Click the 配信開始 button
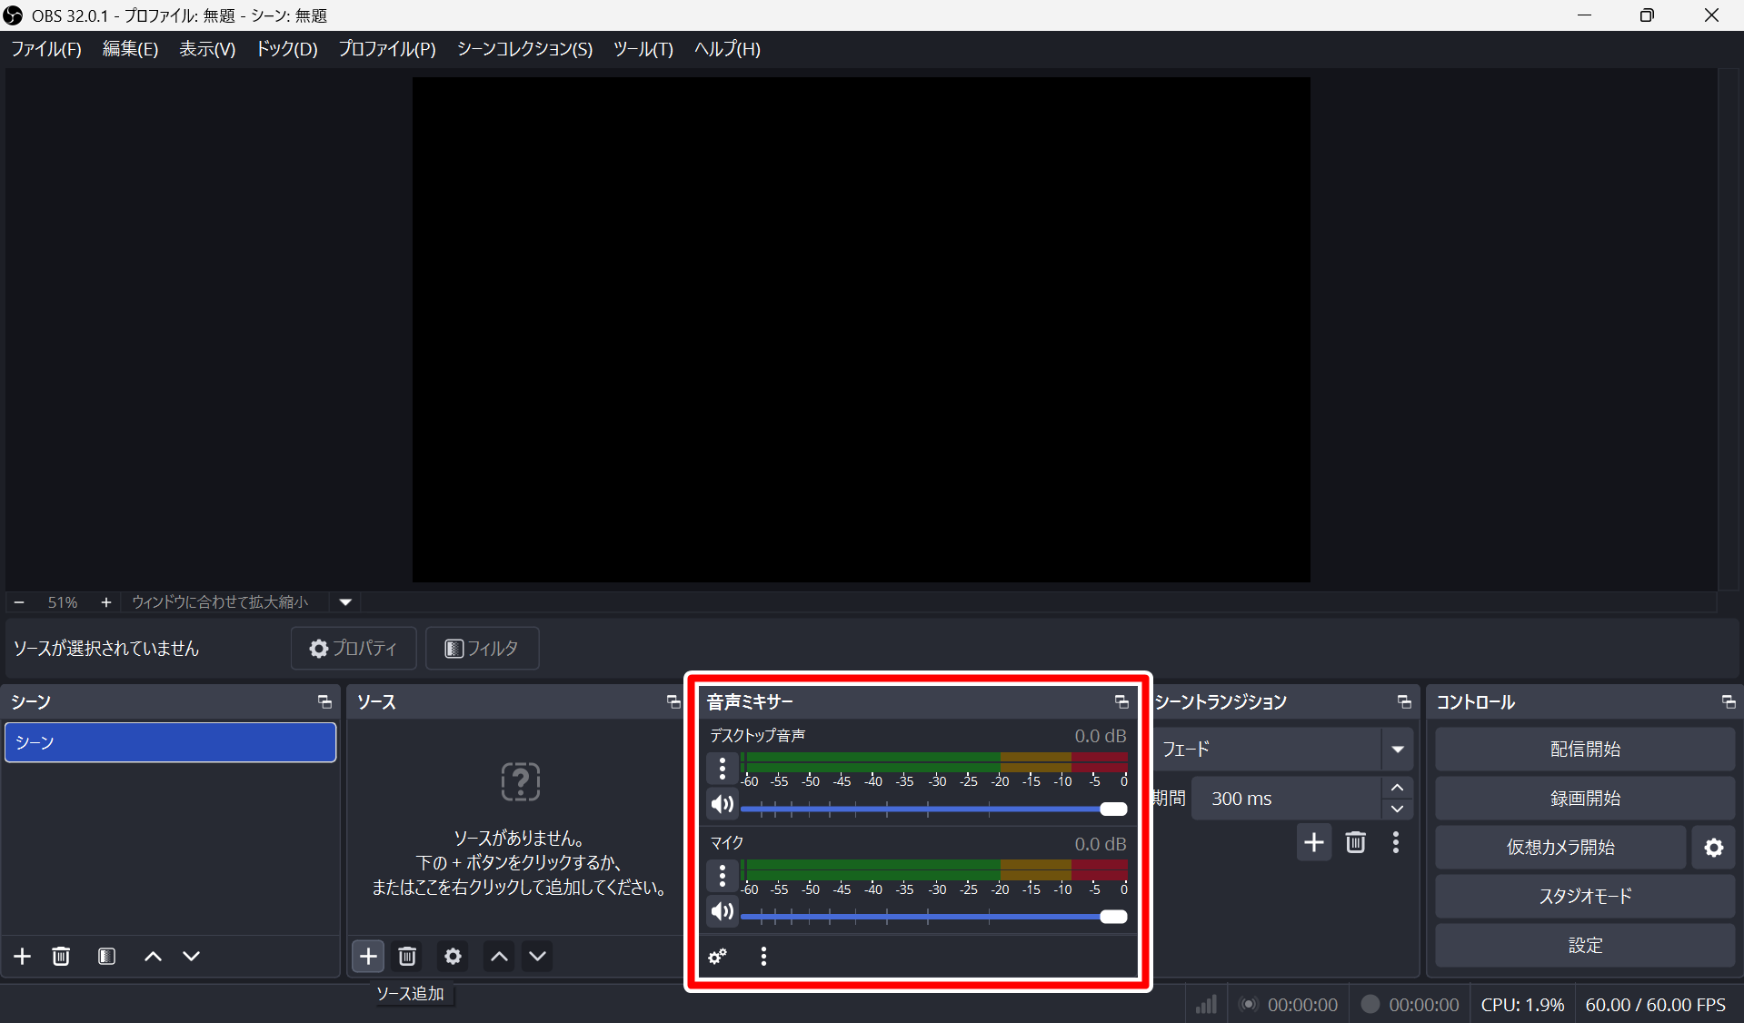The width and height of the screenshot is (1744, 1023). [x=1585, y=750]
